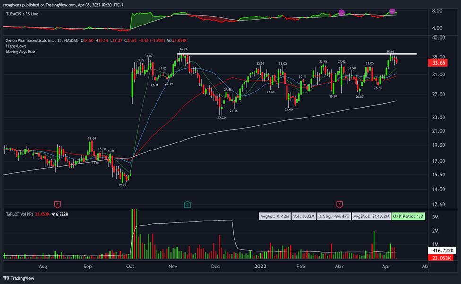Screen dimensions: 461x284
Task: Click the 3M volume axis label
Action: tap(435, 217)
